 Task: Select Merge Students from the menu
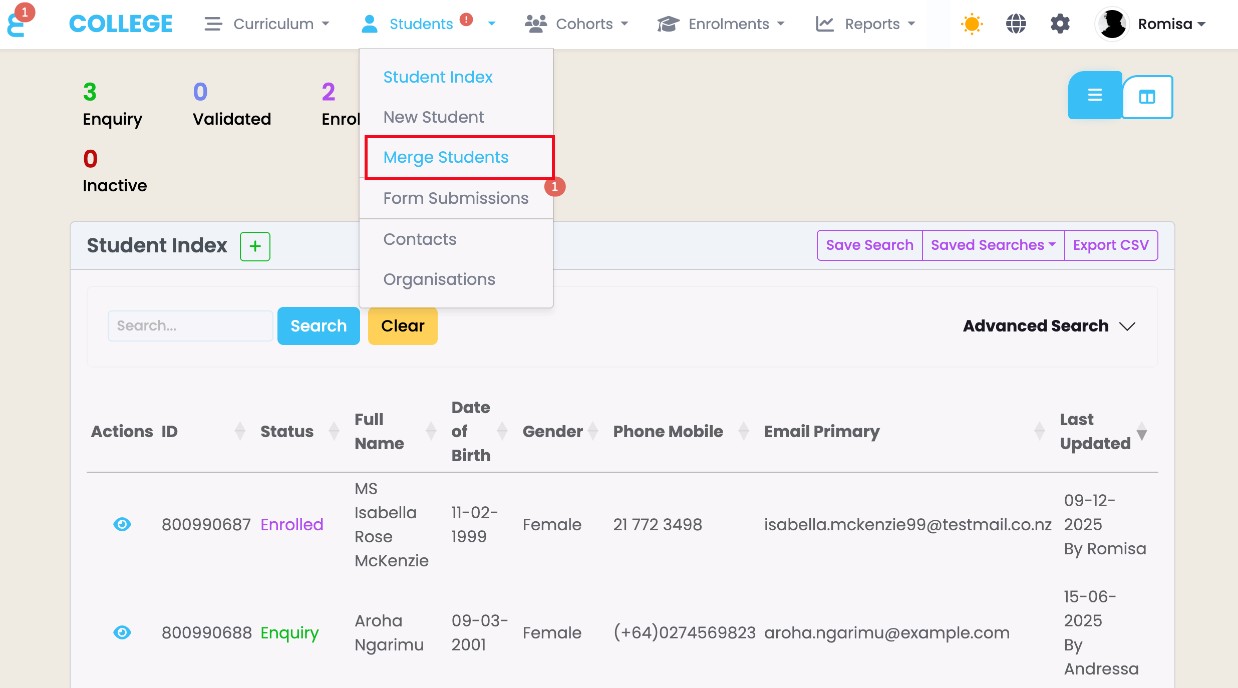click(x=446, y=157)
